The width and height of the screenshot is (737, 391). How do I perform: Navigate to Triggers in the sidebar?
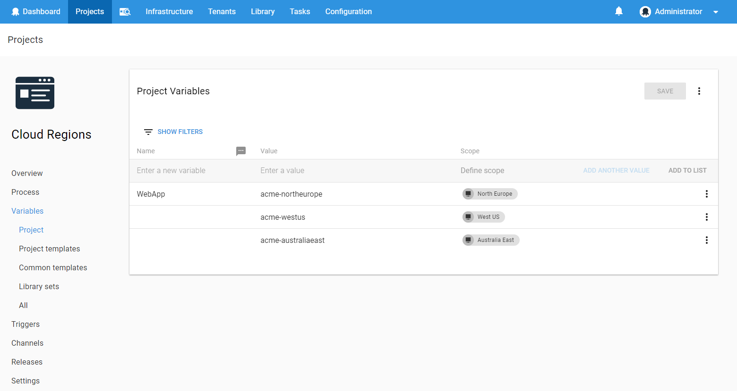click(x=26, y=324)
